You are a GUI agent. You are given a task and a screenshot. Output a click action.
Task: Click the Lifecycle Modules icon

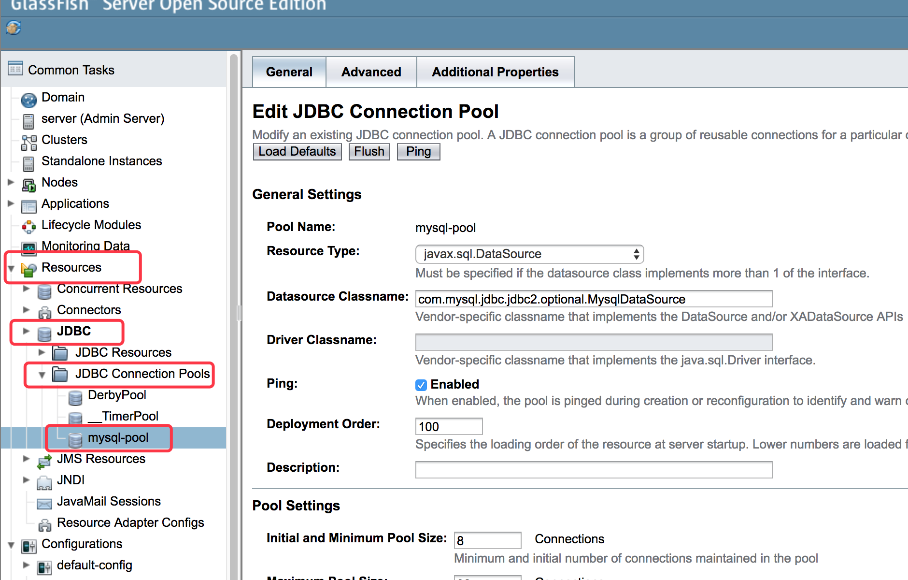point(28,227)
